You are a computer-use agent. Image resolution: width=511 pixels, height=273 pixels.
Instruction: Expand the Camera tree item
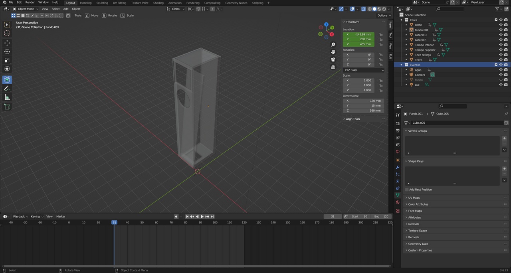pyautogui.click(x=406, y=75)
